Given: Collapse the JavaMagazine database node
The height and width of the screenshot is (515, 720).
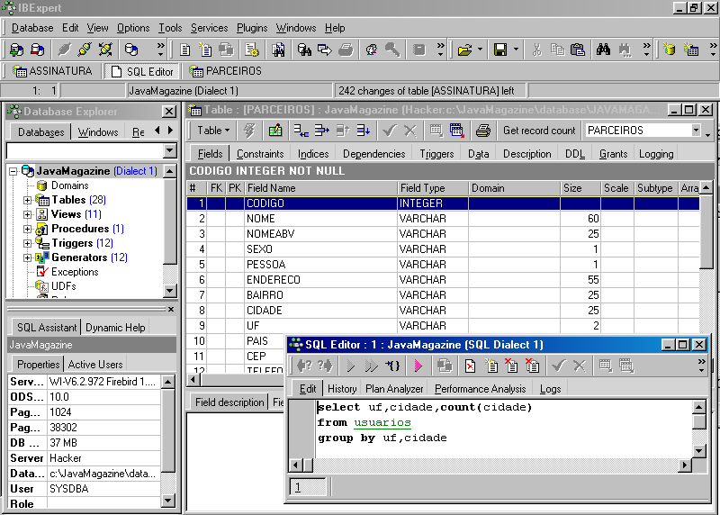Looking at the screenshot, I should click(13, 171).
